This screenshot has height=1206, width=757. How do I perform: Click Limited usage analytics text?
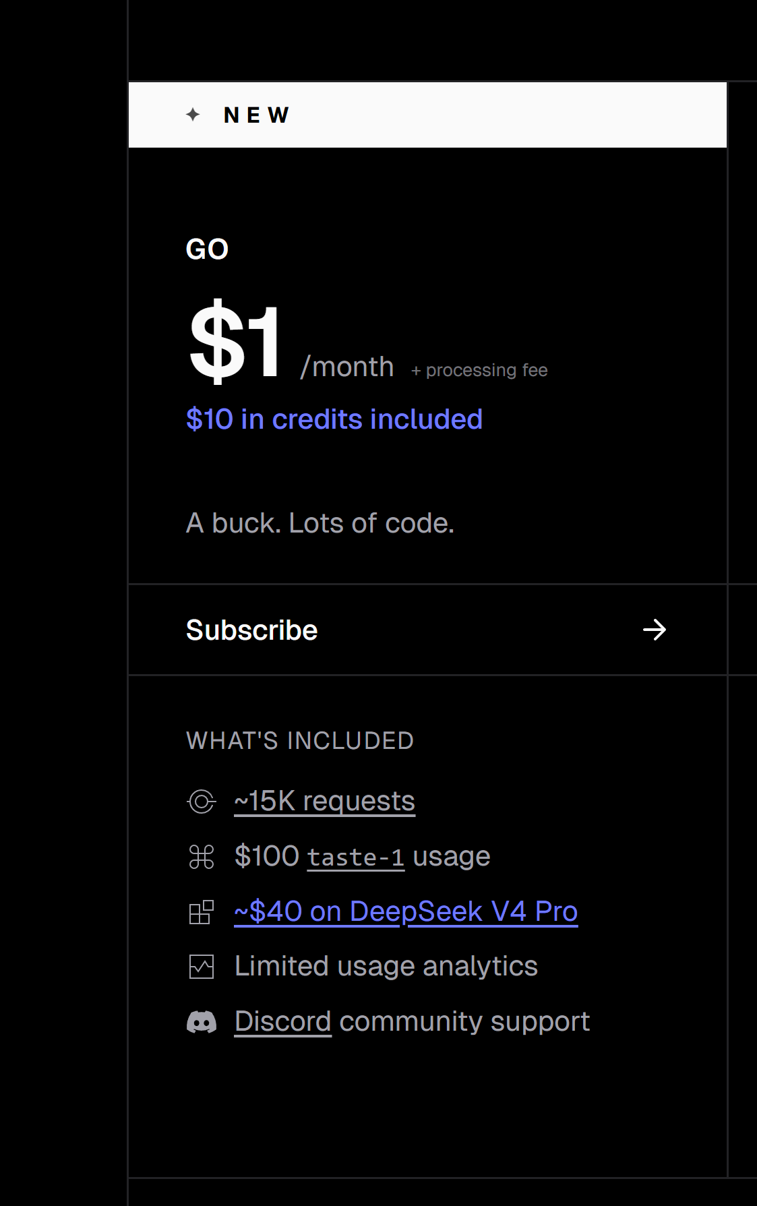coord(386,967)
